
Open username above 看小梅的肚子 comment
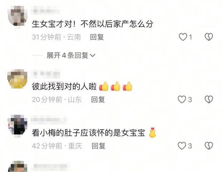49,120
